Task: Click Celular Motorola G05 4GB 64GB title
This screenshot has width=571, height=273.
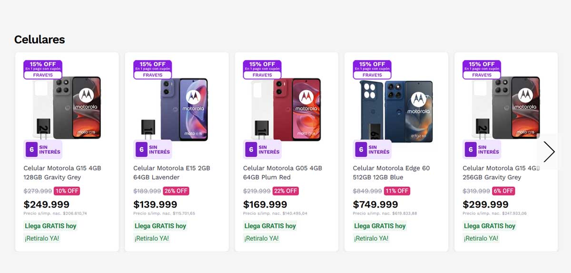Action: tap(282, 173)
